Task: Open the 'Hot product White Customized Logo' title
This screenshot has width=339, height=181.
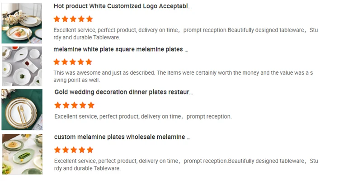Action: [122, 7]
